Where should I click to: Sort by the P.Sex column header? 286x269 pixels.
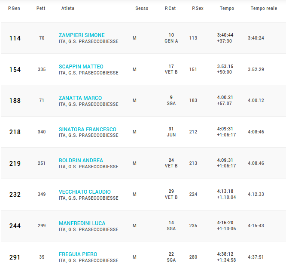click(x=198, y=9)
